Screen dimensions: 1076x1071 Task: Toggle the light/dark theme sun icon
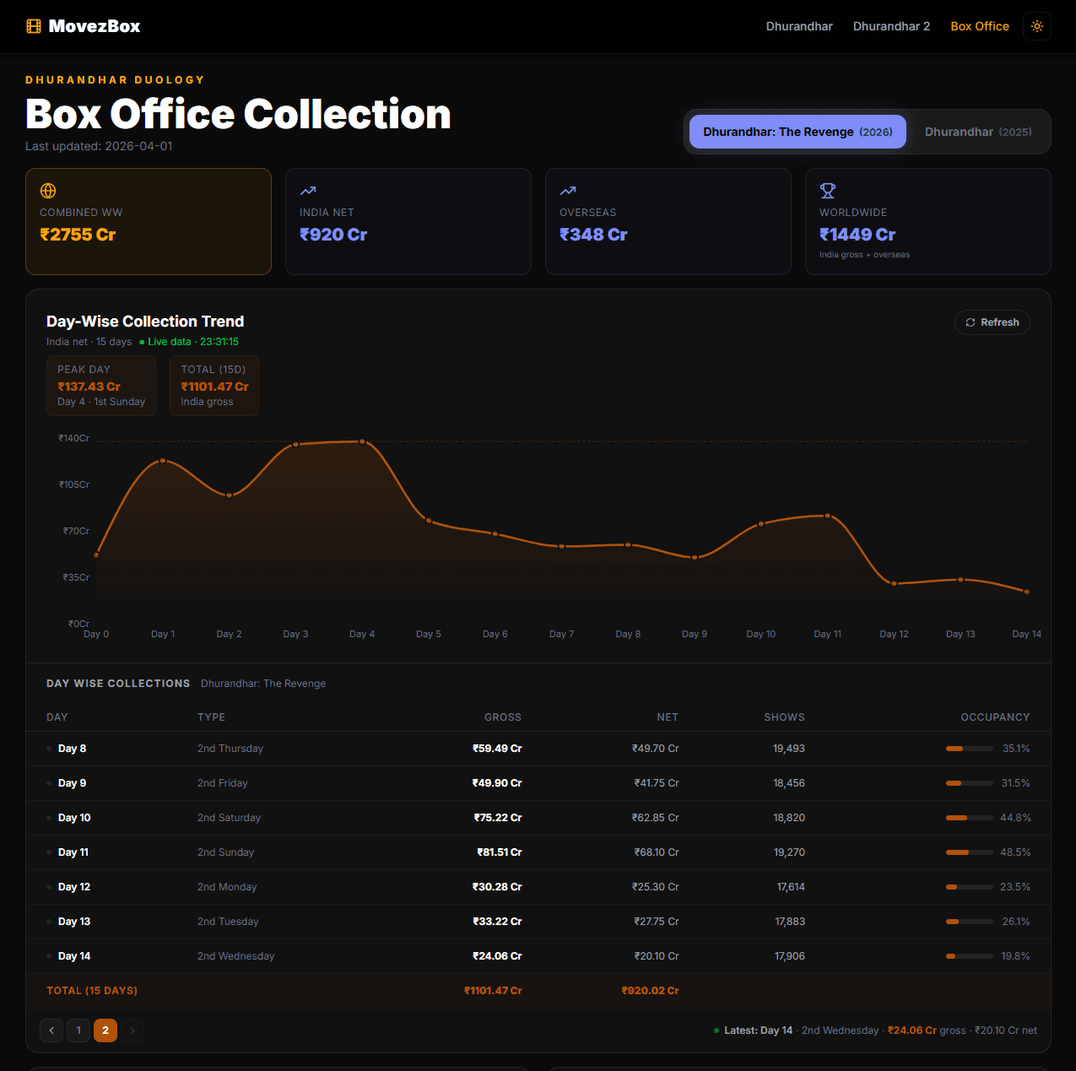(1037, 26)
